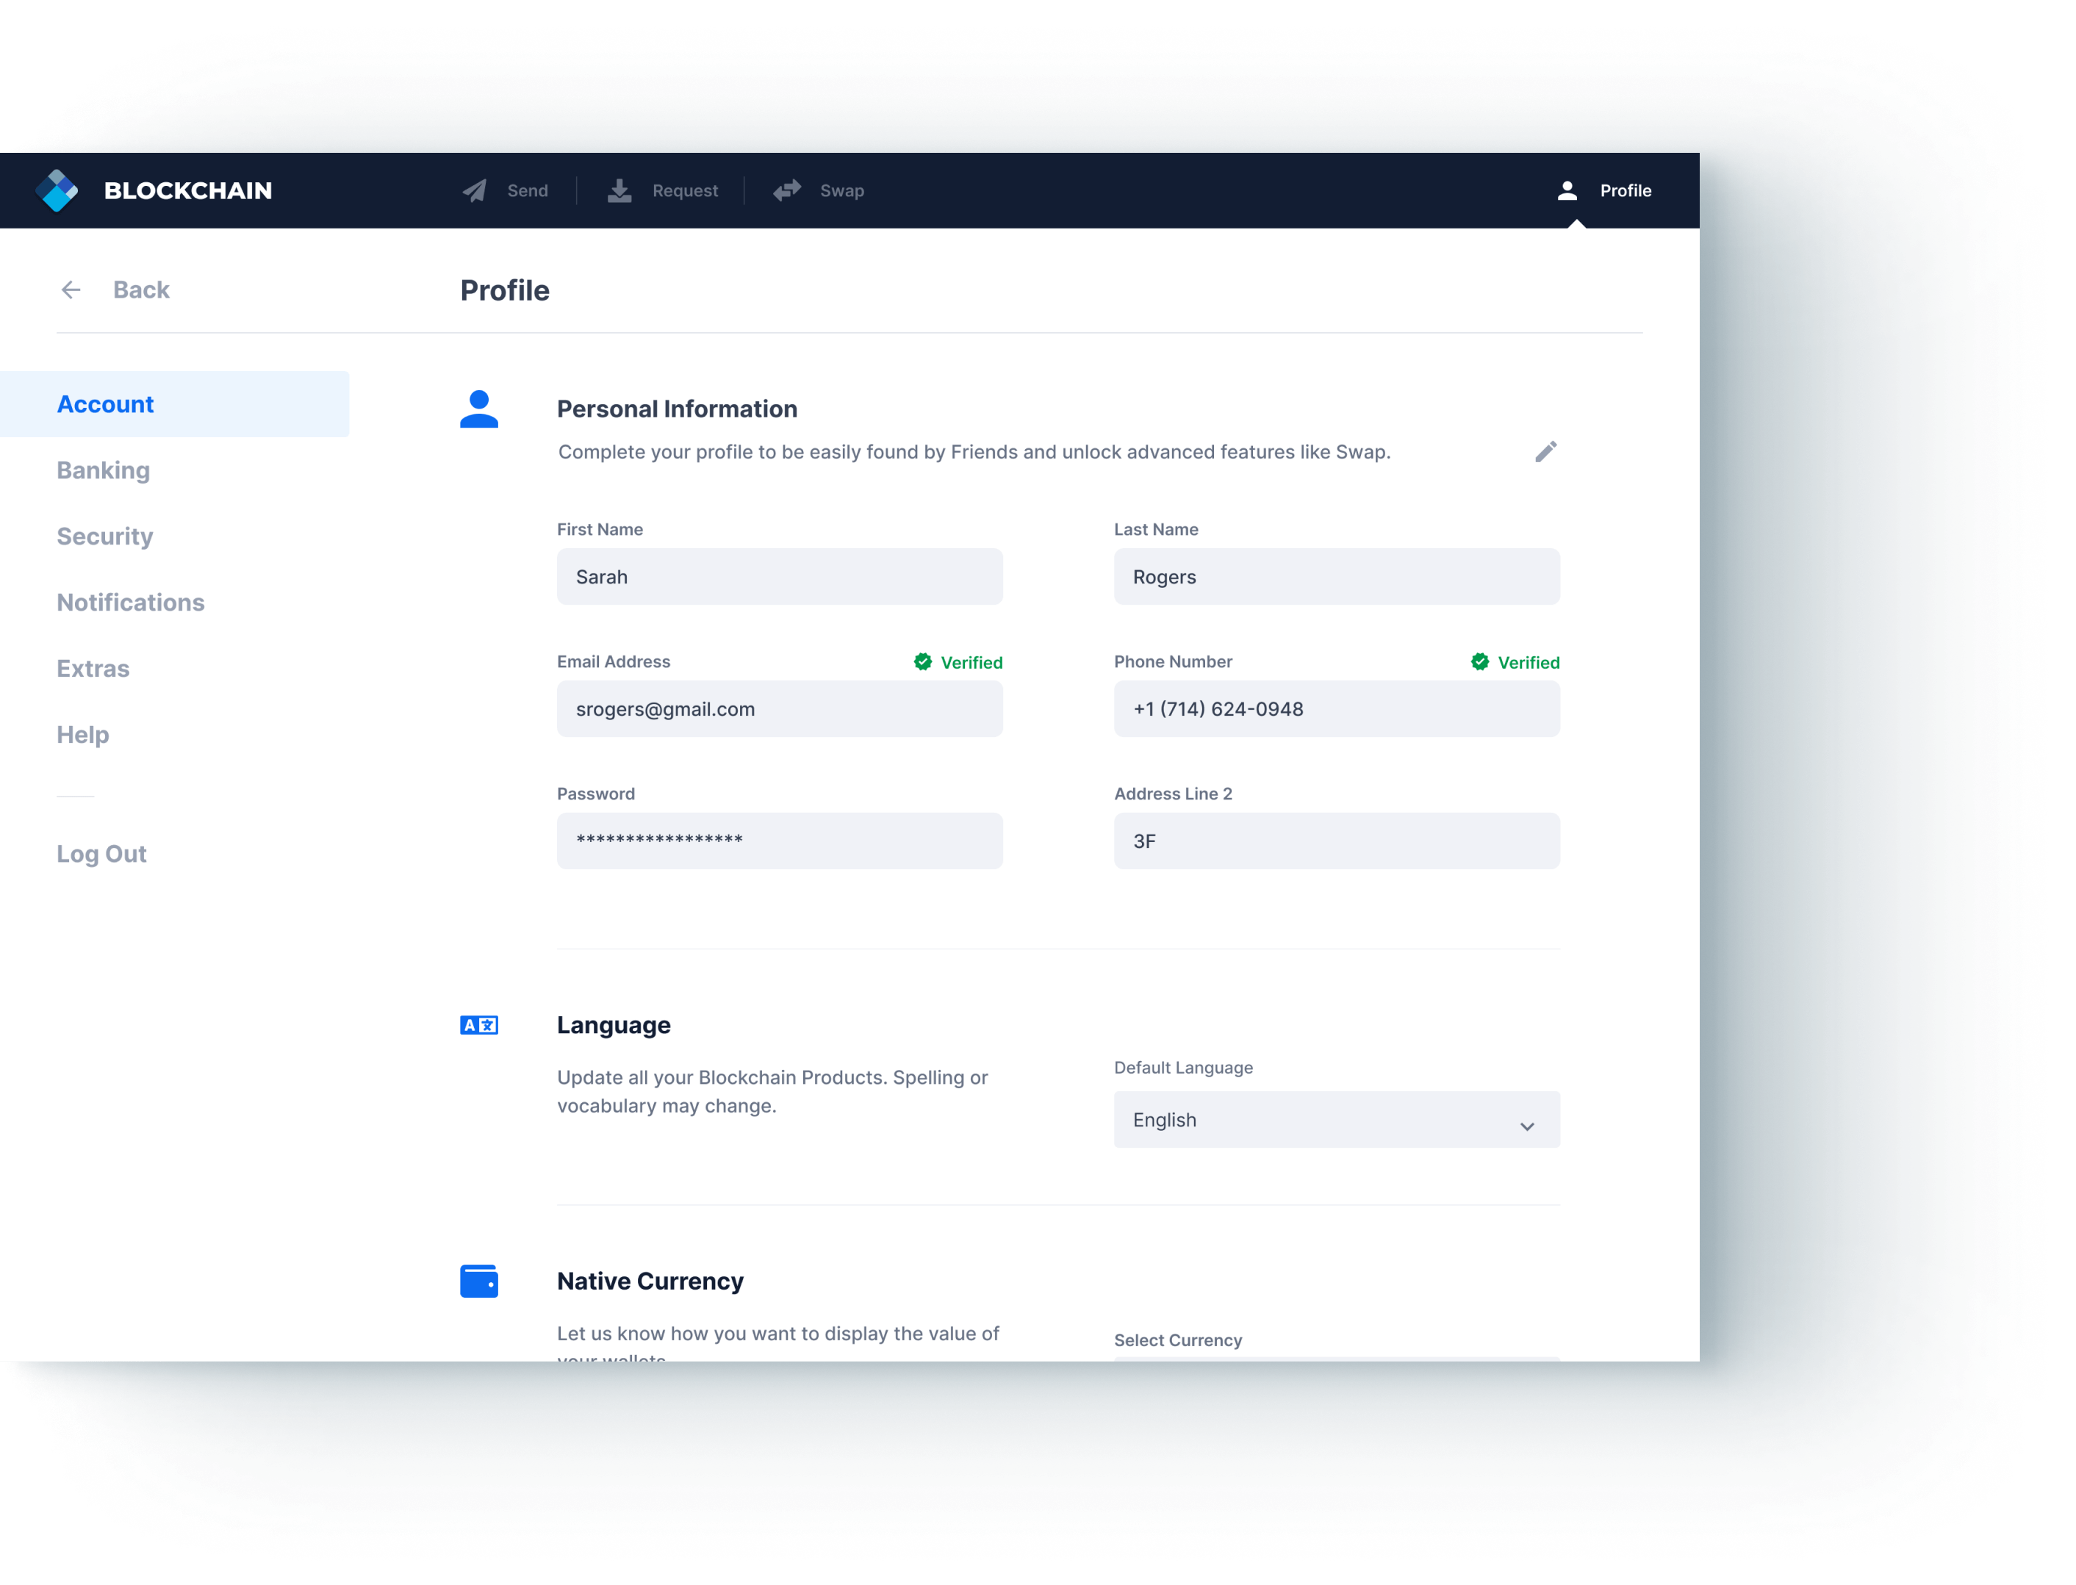Viewport: 2076px width, 1585px height.
Task: Click the 'Update all your Blockchain Products' text
Action: pyautogui.click(x=772, y=1092)
